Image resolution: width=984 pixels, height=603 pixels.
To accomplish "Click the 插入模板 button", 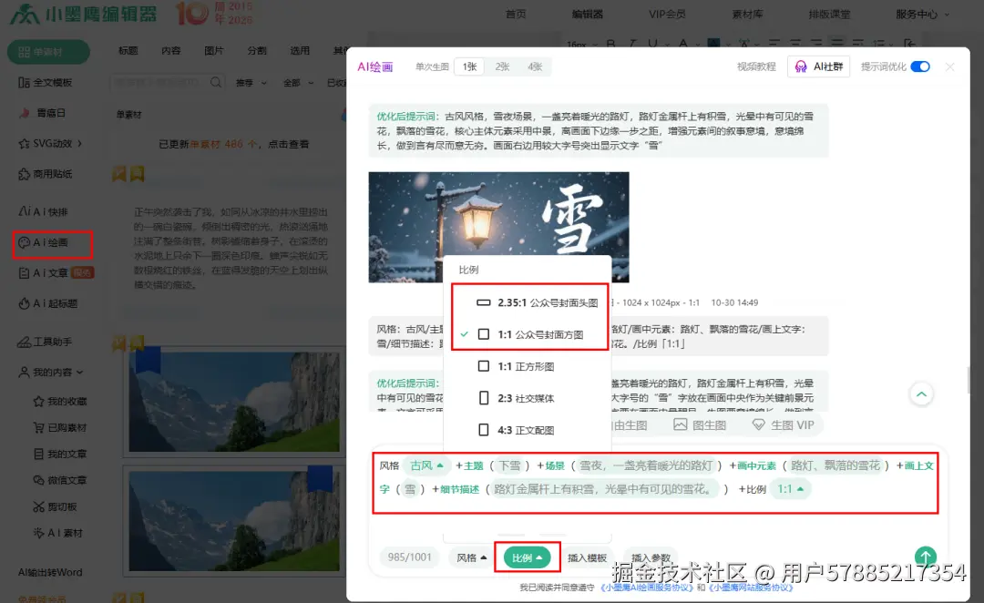I will click(587, 557).
